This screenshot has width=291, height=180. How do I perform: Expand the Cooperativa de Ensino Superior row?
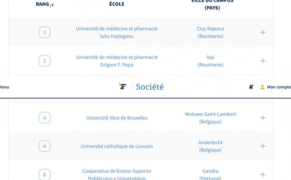pos(263,175)
